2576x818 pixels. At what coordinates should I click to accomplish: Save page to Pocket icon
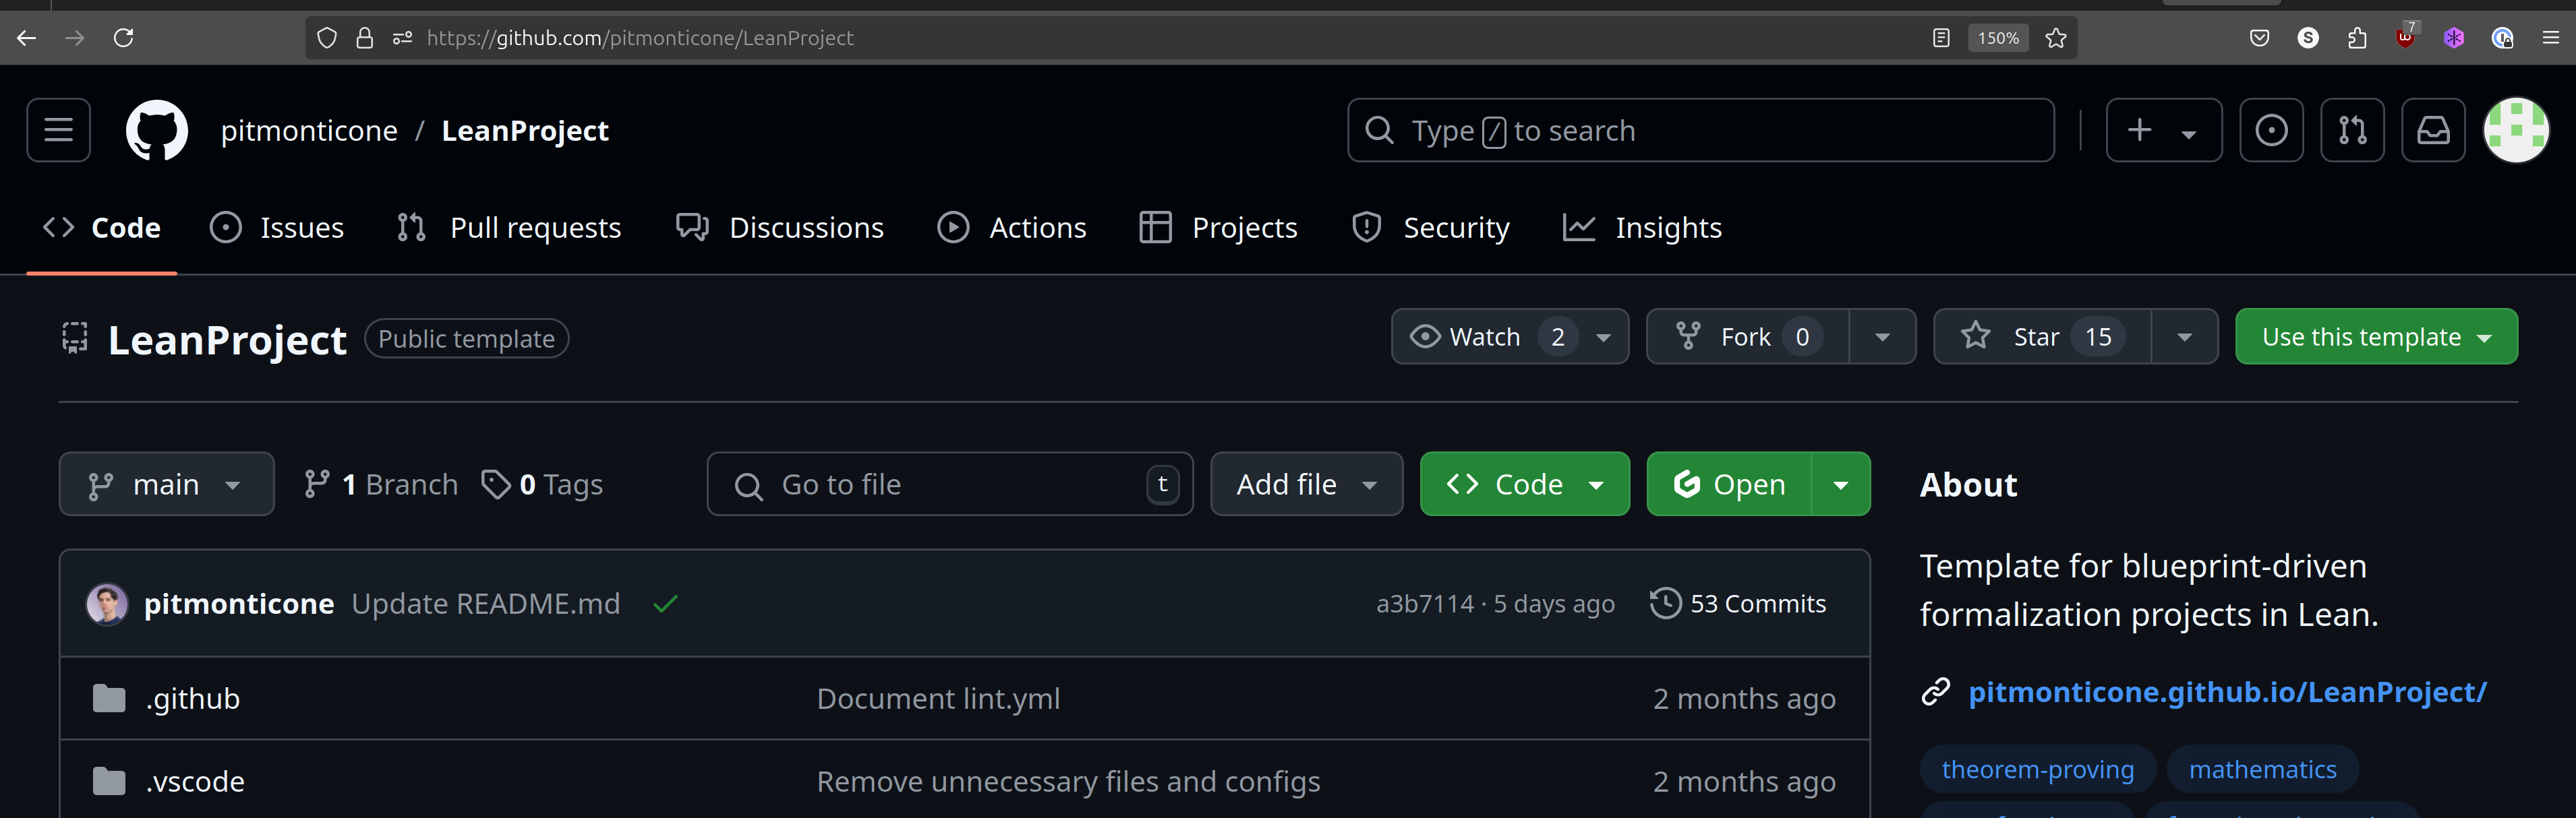click(x=2259, y=38)
